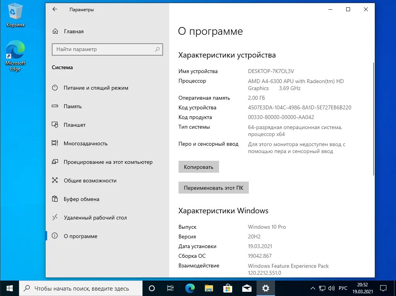This screenshot has height=296, width=396.
Task: Click the clock showing 20:52
Action: [x=362, y=285]
